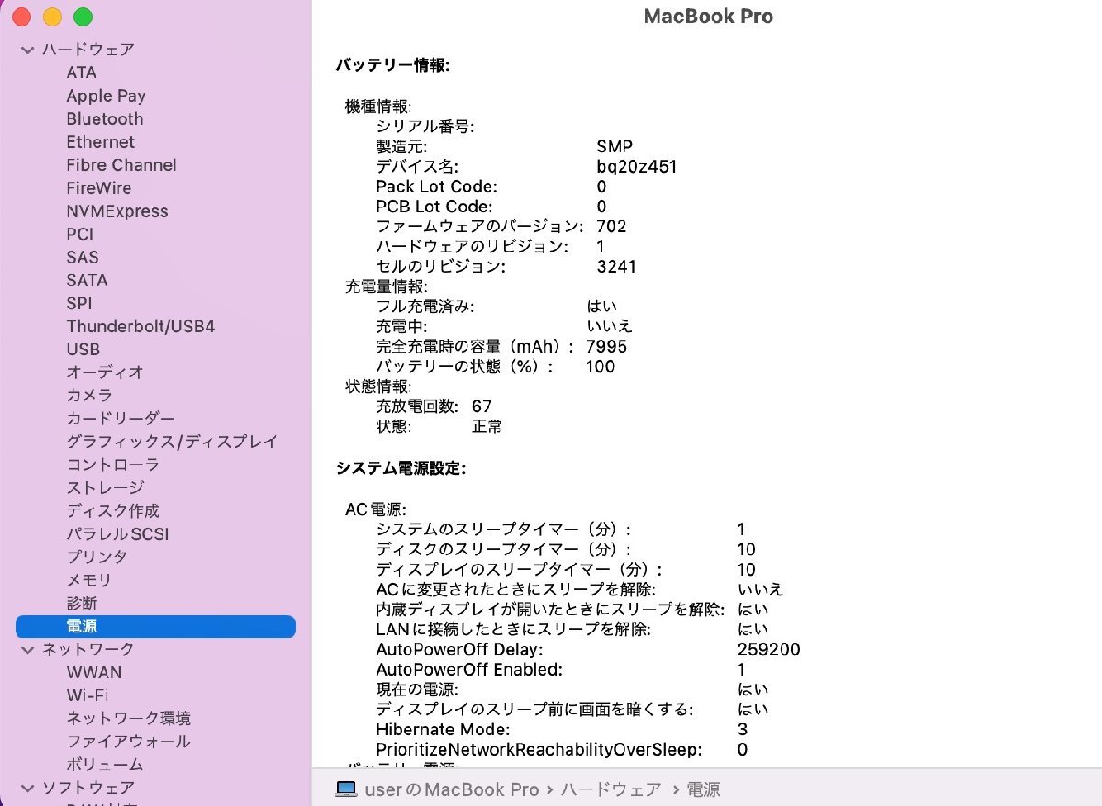The width and height of the screenshot is (1102, 806).
Task: Click ハードウェア in the breadcrumb path
Action: [x=610, y=789]
